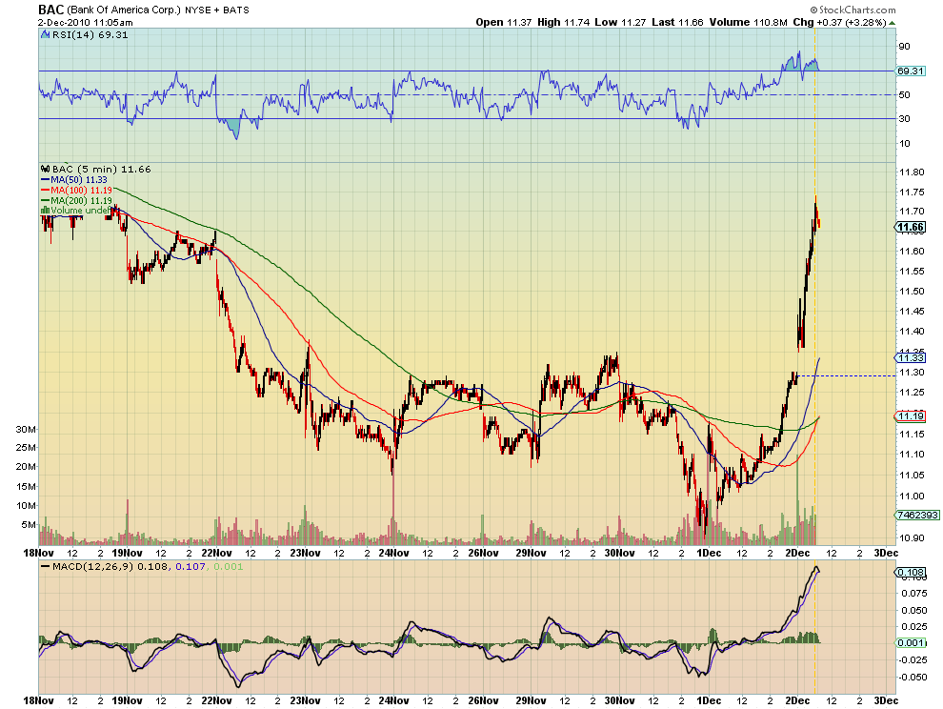Viewport: 943px width, 709px height.
Task: Click the green MA(200) legend line
Action: [x=45, y=200]
